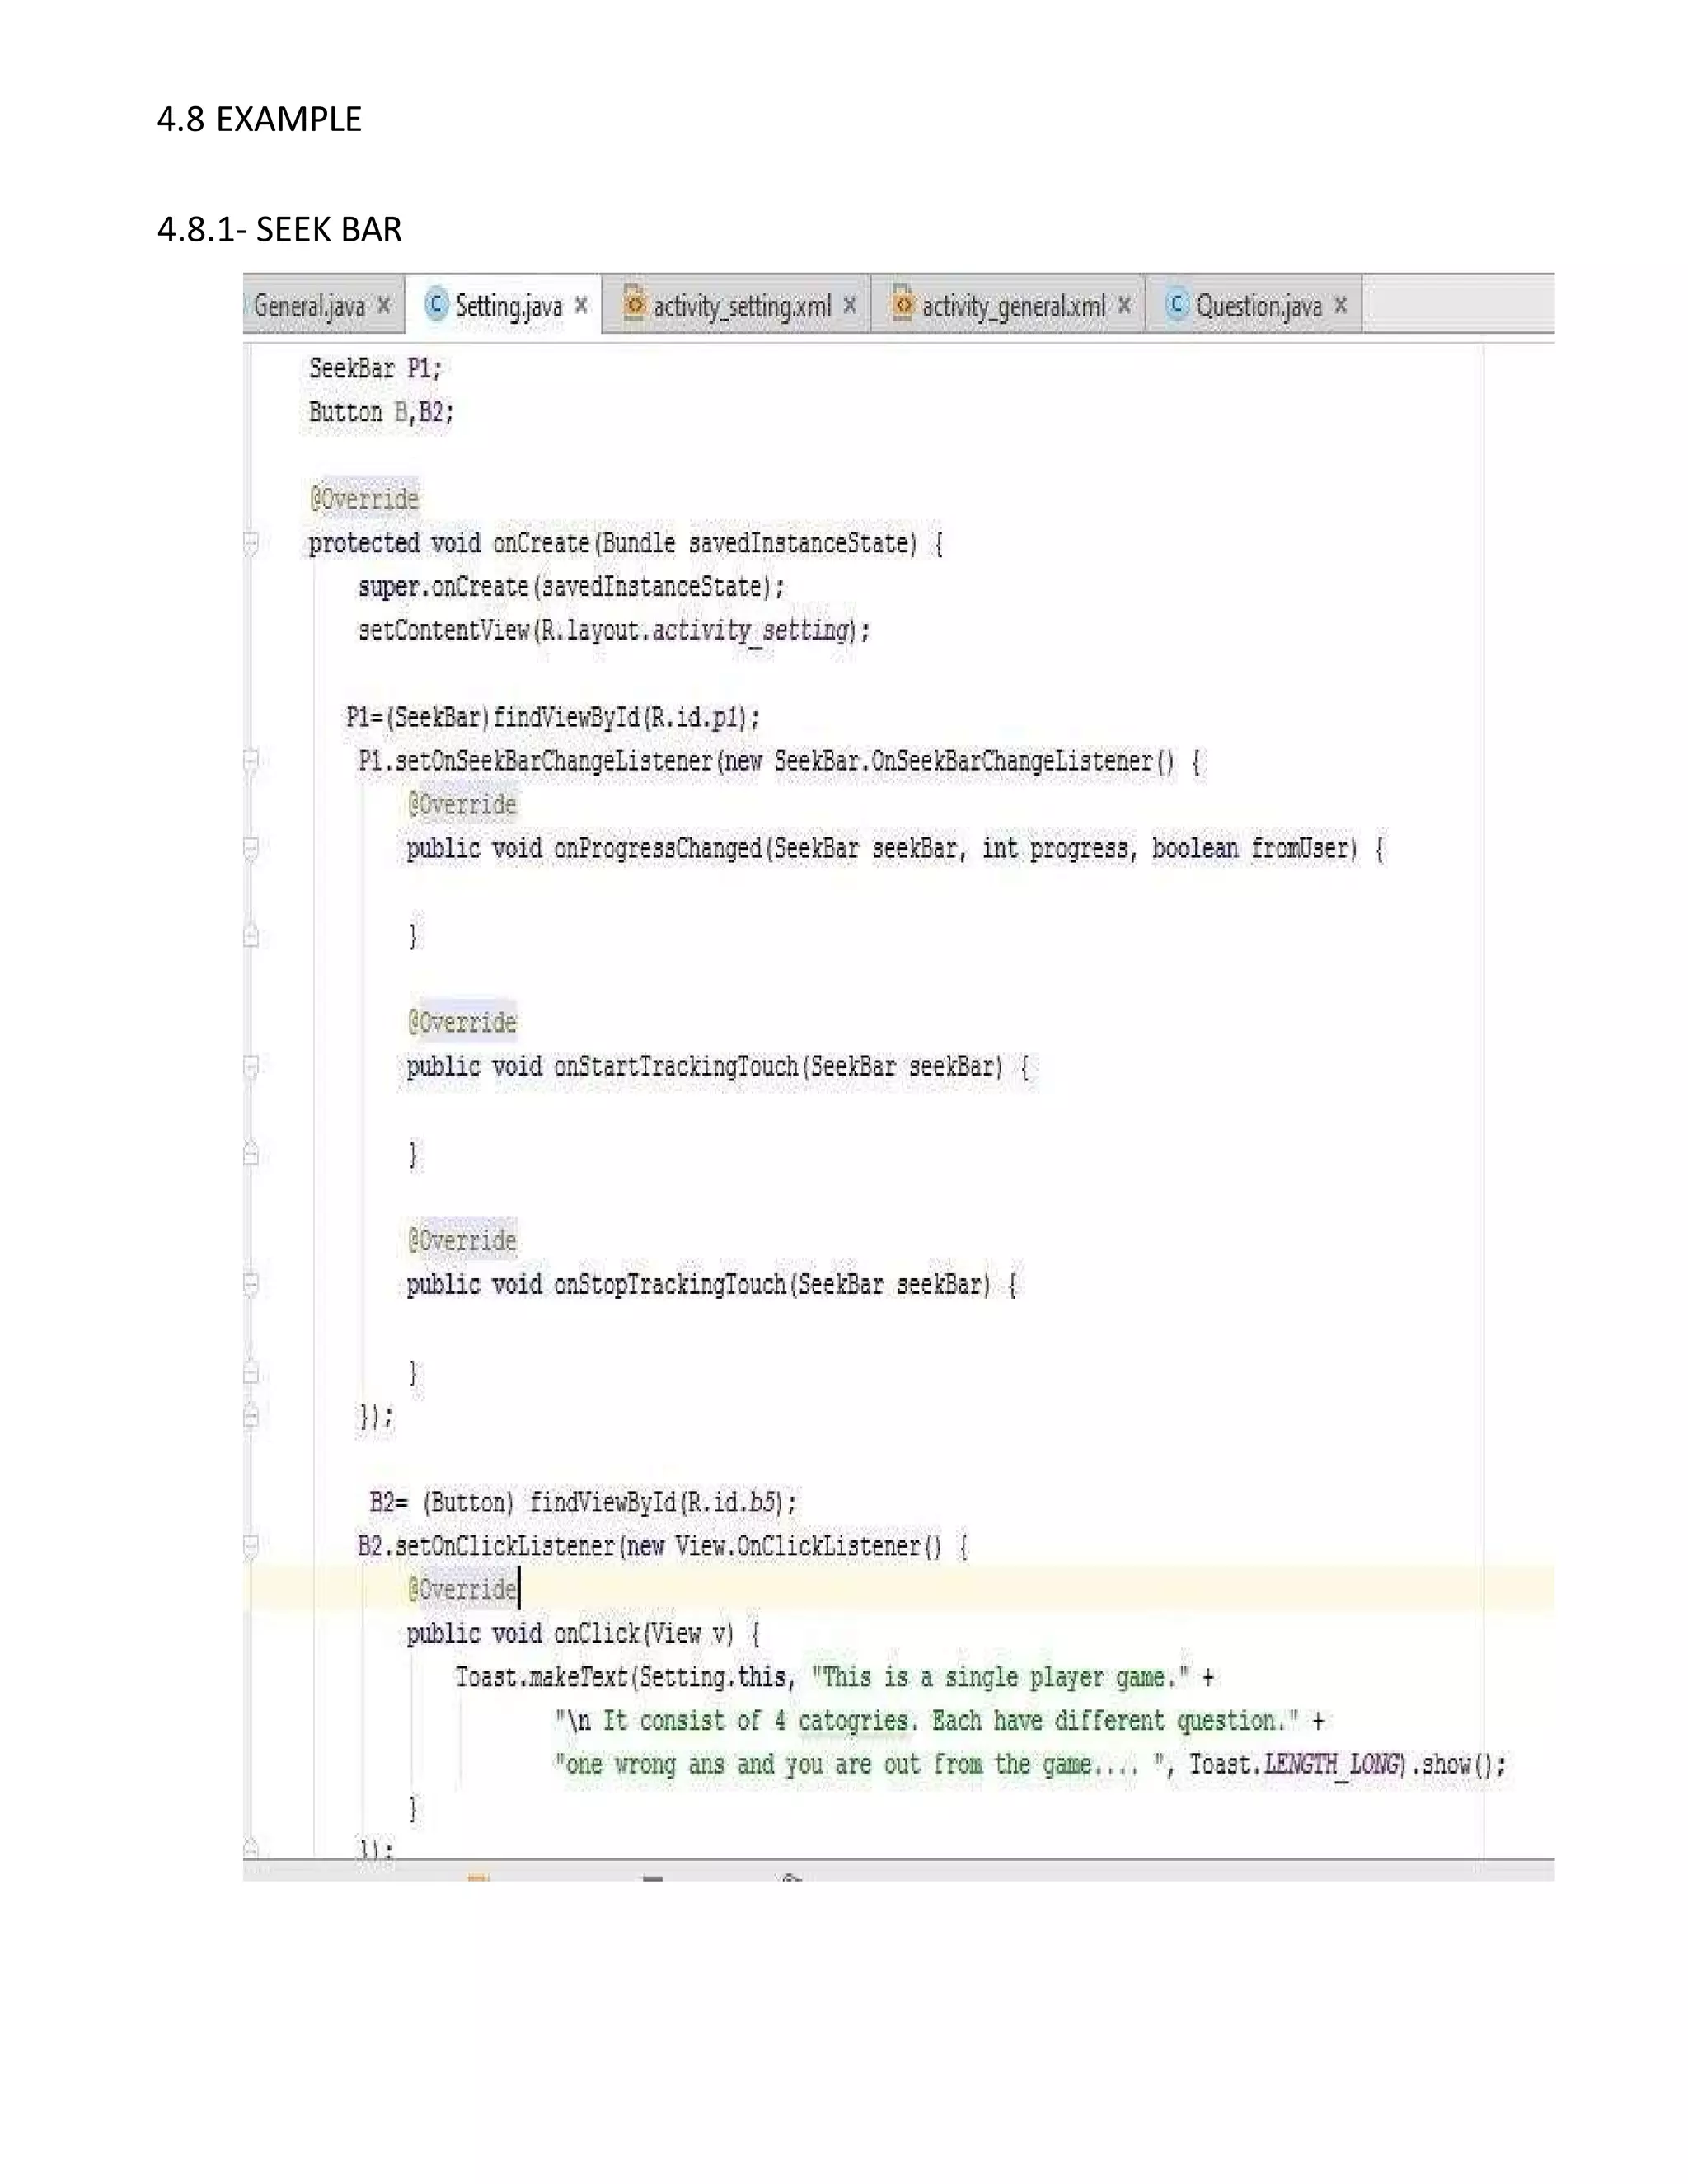Image resolution: width=1688 pixels, height=2184 pixels.
Task: Close the activity_general.xml tab
Action: click(x=1124, y=306)
